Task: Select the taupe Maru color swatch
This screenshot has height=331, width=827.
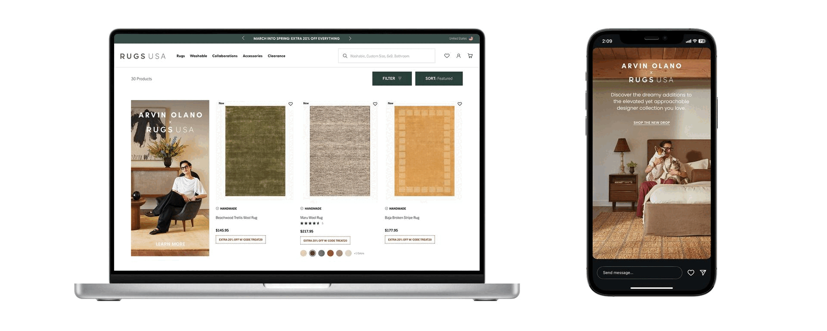Action: click(x=339, y=253)
